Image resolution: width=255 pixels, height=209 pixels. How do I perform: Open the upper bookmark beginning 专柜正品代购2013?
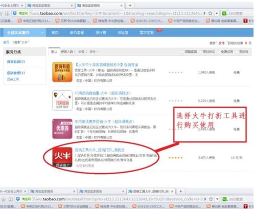(x=34, y=21)
